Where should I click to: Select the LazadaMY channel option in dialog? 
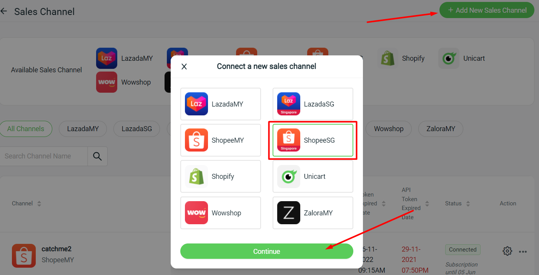coord(221,104)
